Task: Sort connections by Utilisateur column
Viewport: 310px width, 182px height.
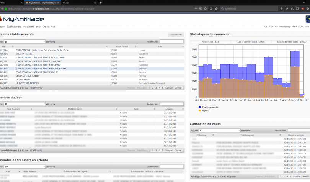Action: click(x=202, y=135)
